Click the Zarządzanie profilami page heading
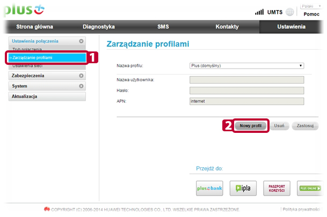327x217 pixels. (148, 44)
